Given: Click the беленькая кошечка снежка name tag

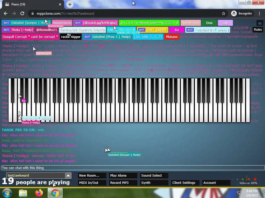Looking at the screenshot, I should [x=83, y=30].
